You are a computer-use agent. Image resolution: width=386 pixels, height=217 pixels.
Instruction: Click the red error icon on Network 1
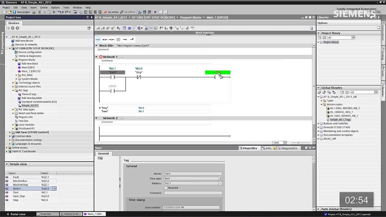point(101,57)
